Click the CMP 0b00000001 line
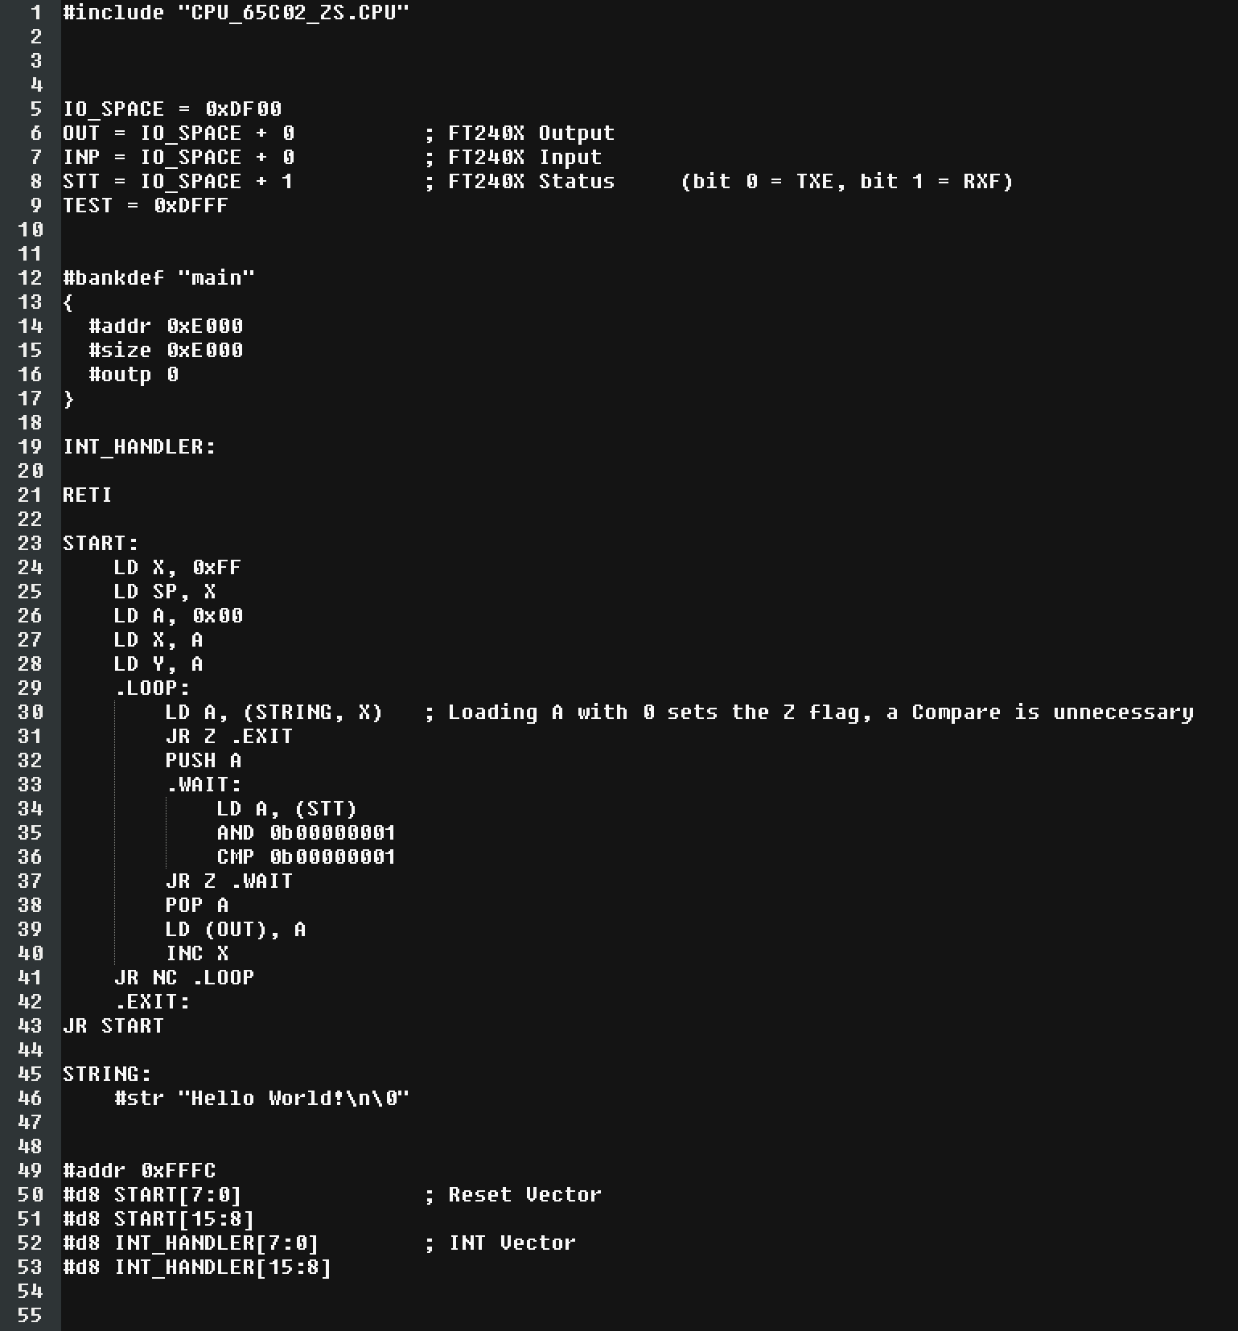This screenshot has width=1238, height=1331. point(306,857)
